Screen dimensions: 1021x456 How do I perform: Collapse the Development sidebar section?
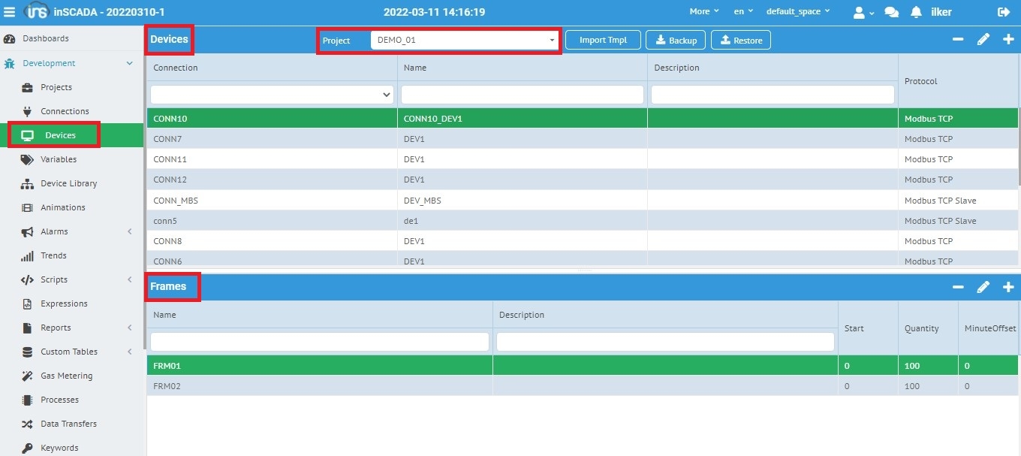tap(129, 64)
